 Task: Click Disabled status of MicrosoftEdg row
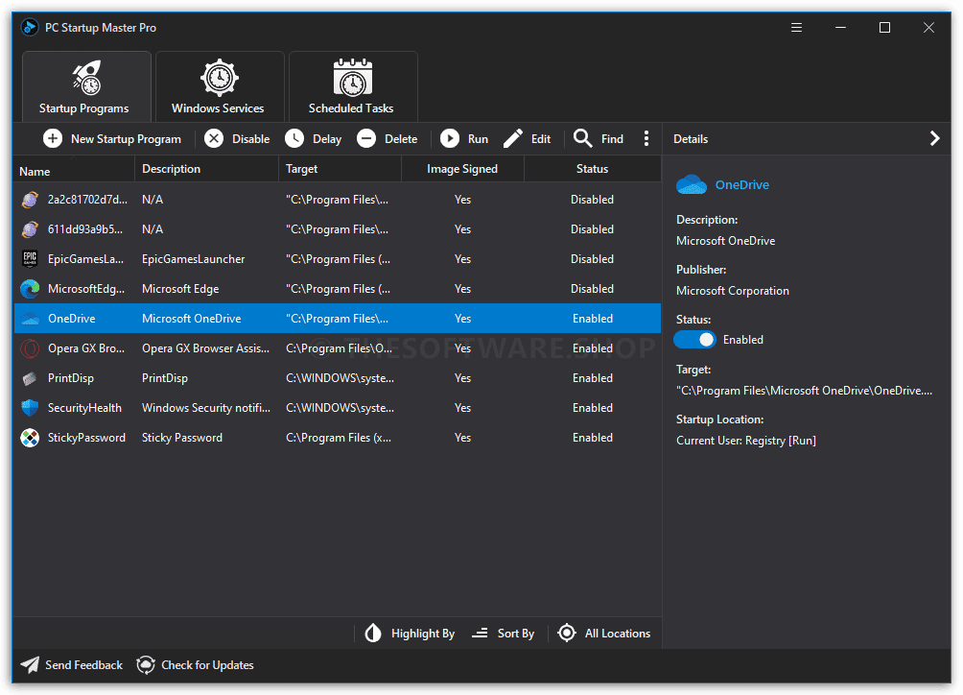pyautogui.click(x=592, y=289)
